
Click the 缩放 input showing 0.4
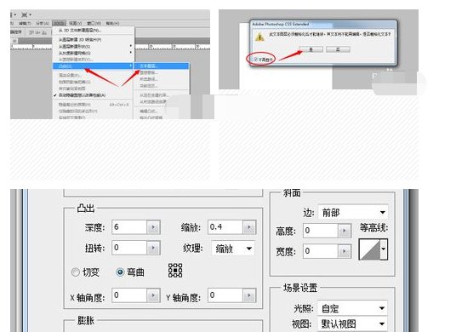point(225,227)
